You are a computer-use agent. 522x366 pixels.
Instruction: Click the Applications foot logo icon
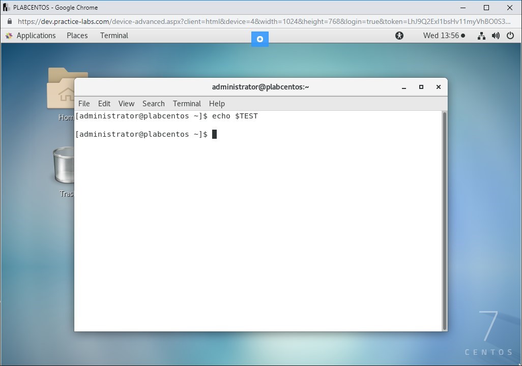(9, 36)
